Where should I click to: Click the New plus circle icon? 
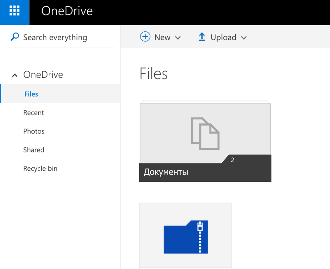tap(145, 36)
